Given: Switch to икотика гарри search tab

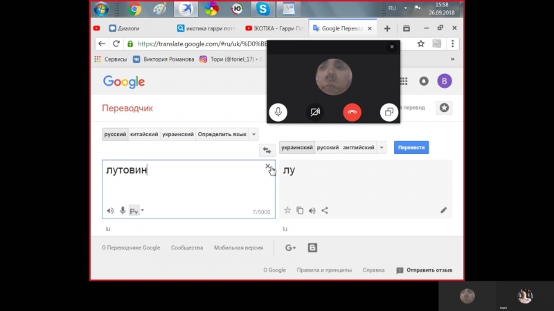Looking at the screenshot, I should [206, 28].
